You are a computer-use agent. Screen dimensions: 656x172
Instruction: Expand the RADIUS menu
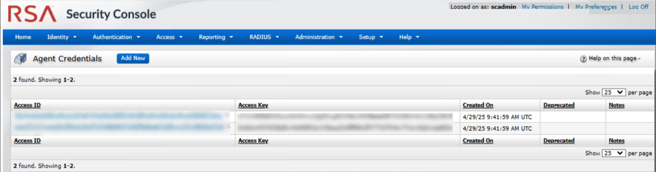[x=264, y=37]
